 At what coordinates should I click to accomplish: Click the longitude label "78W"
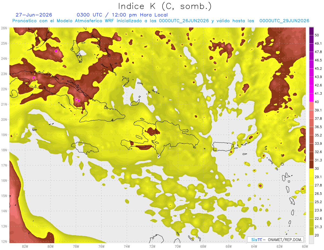point(76,246)
